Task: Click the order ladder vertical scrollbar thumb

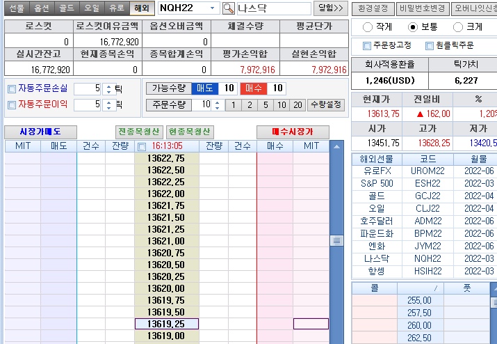Action: 337,240
